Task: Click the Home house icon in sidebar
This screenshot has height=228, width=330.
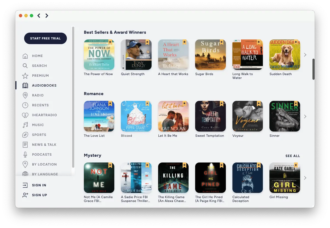Action: [25, 56]
